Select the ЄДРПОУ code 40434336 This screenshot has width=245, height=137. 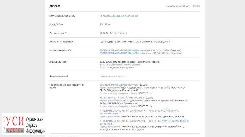coord(104,25)
